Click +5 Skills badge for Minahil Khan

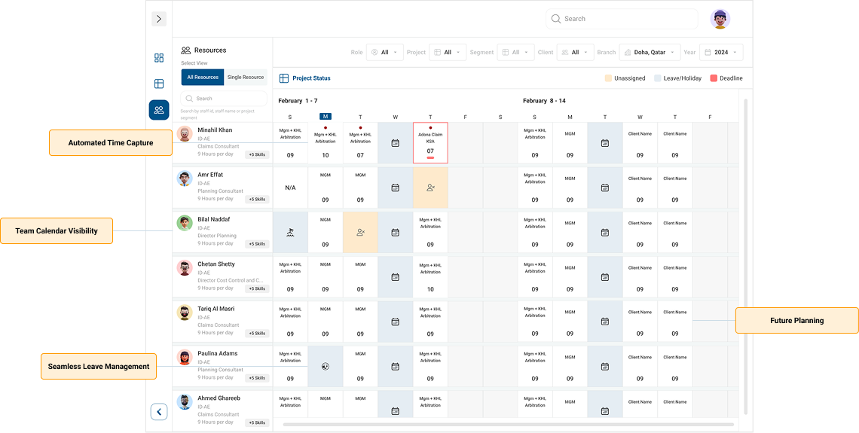[256, 155]
